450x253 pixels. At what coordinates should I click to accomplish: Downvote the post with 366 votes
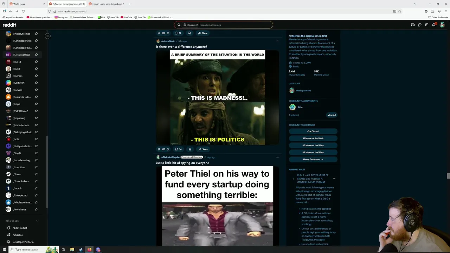pyautogui.click(x=168, y=33)
